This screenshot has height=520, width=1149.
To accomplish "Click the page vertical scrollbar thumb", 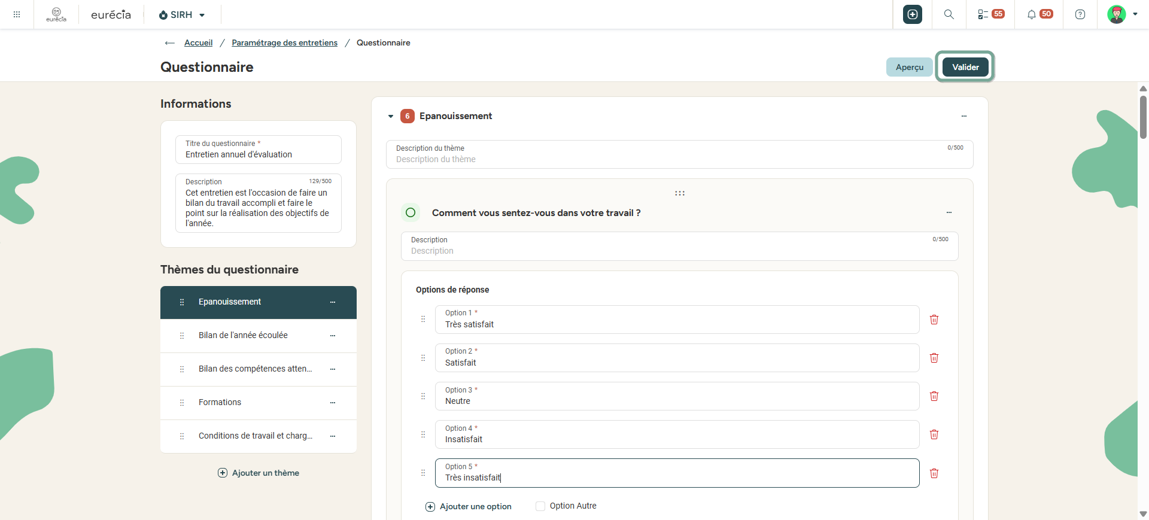I will click(1143, 117).
